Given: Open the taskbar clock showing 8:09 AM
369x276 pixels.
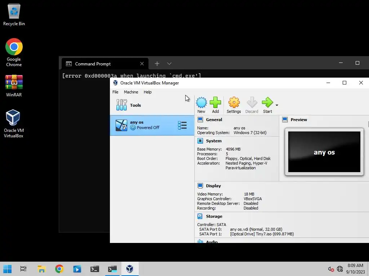Looking at the screenshot, I should (x=355, y=269).
